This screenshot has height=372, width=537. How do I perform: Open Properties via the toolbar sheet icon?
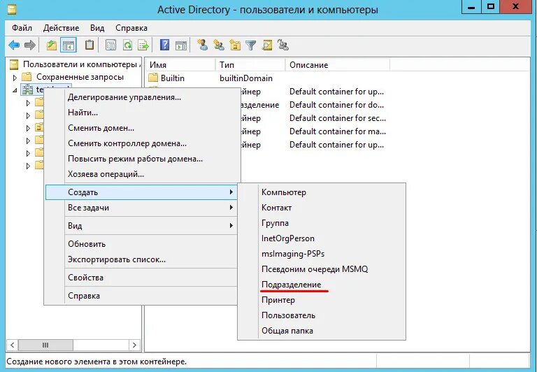click(x=110, y=45)
